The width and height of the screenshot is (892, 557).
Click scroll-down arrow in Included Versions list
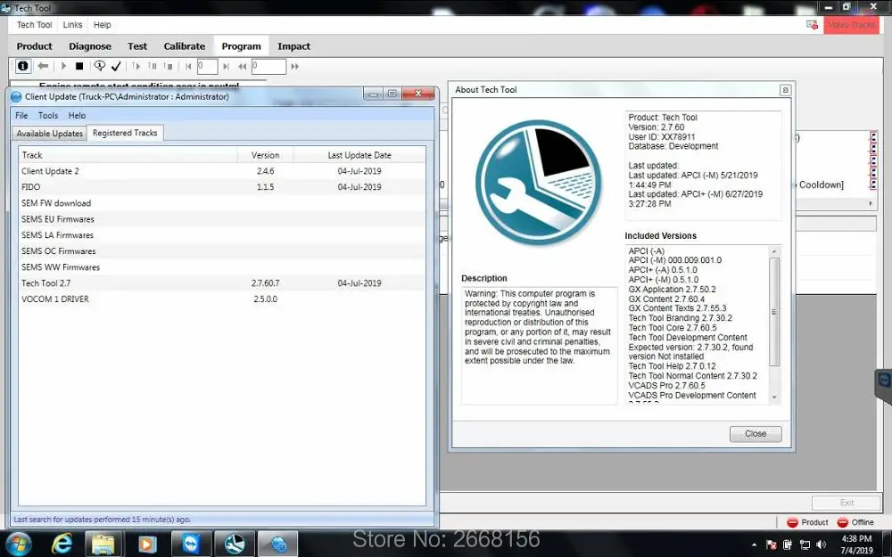[x=773, y=397]
